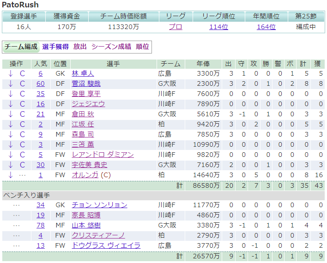Open player page for クリスティアーノ
Viewport: 327px width, 263px height.
[x=98, y=235]
